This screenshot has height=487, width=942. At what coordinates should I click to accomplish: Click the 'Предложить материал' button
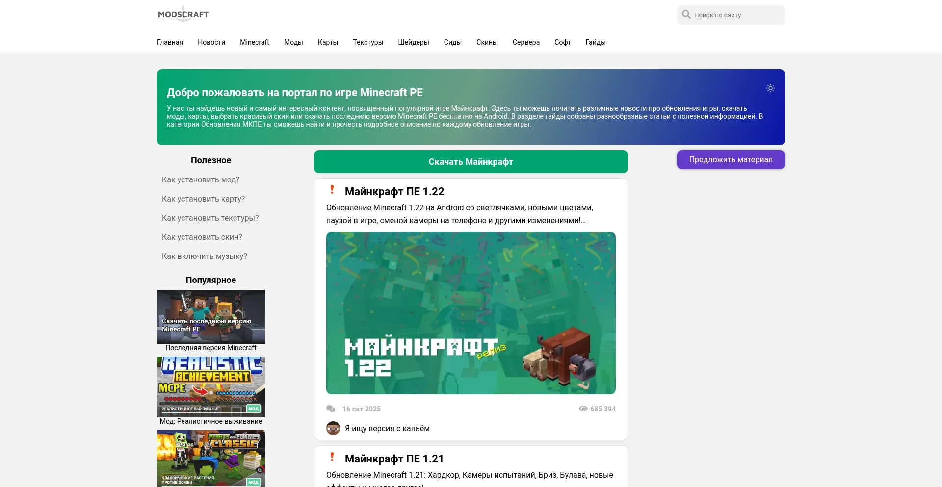pyautogui.click(x=731, y=160)
